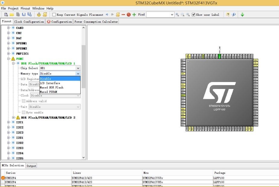Click scroll-down arrow of peripheral tree
Screen dimensions: 279x187
(84, 157)
